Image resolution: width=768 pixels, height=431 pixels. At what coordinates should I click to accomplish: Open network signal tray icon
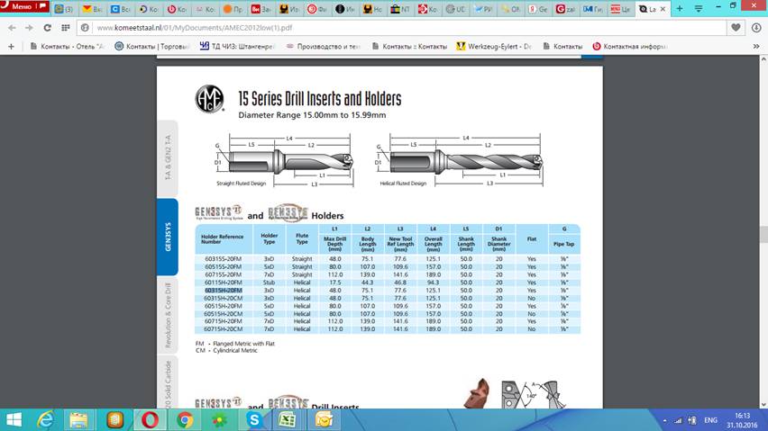coord(678,420)
